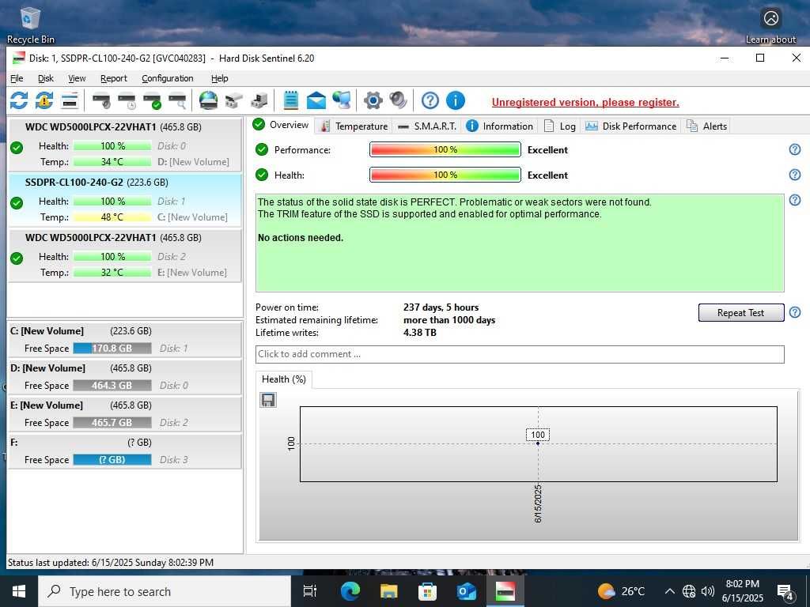The image size is (810, 607).
Task: Open settings via the gear icon
Action: click(x=373, y=100)
